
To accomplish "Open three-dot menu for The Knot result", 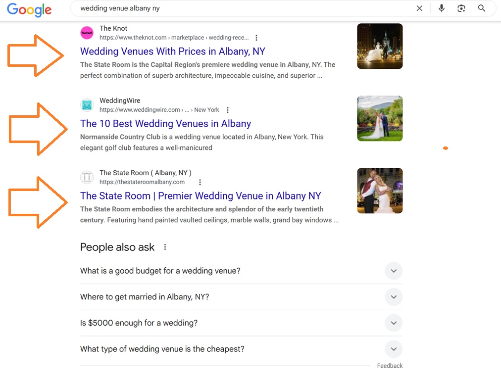I will click(256, 38).
